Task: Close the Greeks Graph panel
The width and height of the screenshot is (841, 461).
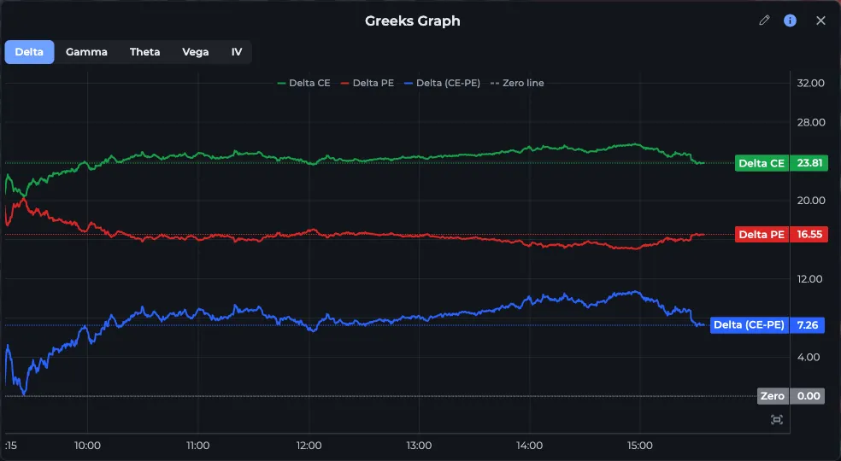Action: tap(820, 20)
